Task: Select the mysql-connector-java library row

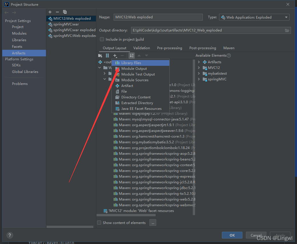Action: click(x=154, y=119)
